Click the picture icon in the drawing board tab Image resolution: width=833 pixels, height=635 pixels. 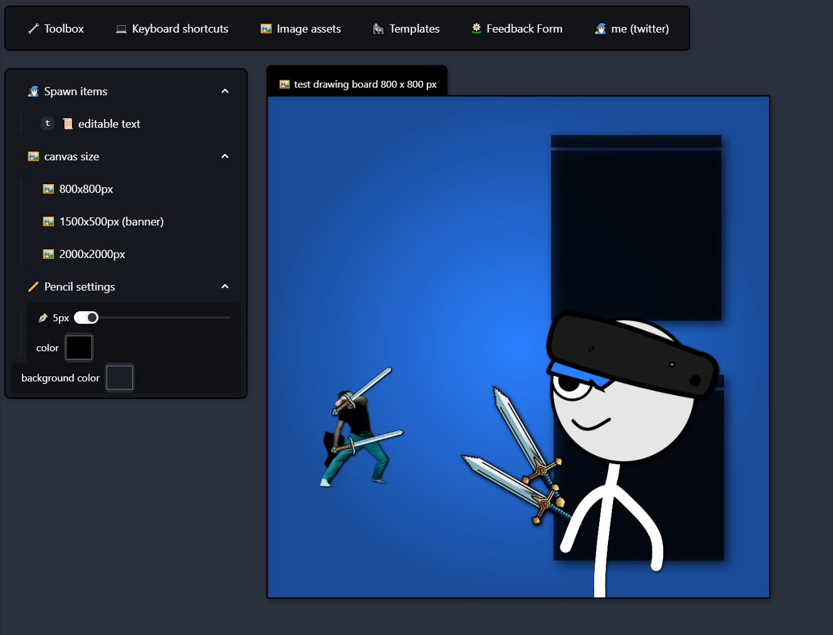[x=285, y=85]
